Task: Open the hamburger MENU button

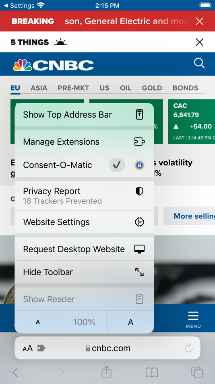Action: (x=193, y=320)
